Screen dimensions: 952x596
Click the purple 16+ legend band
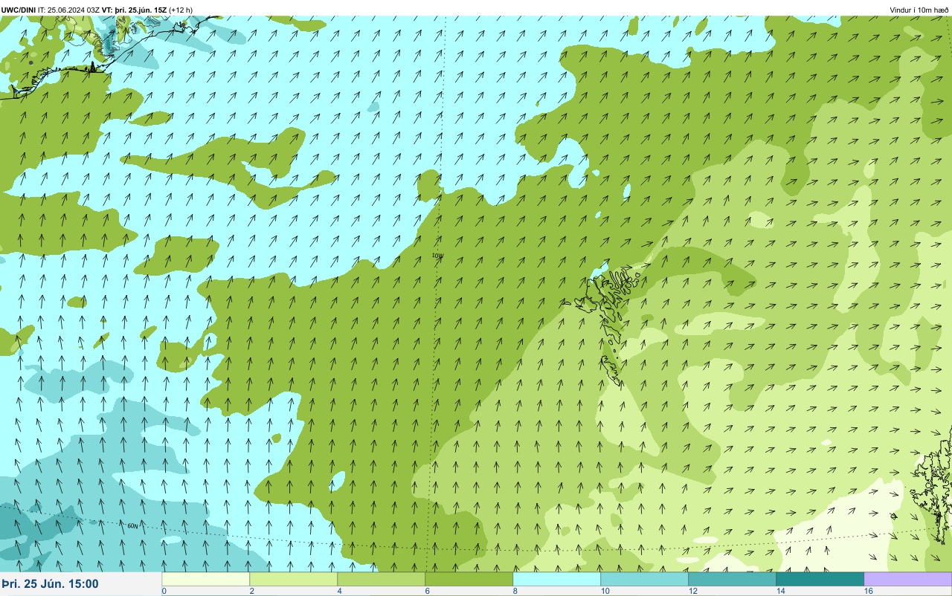[908, 579]
